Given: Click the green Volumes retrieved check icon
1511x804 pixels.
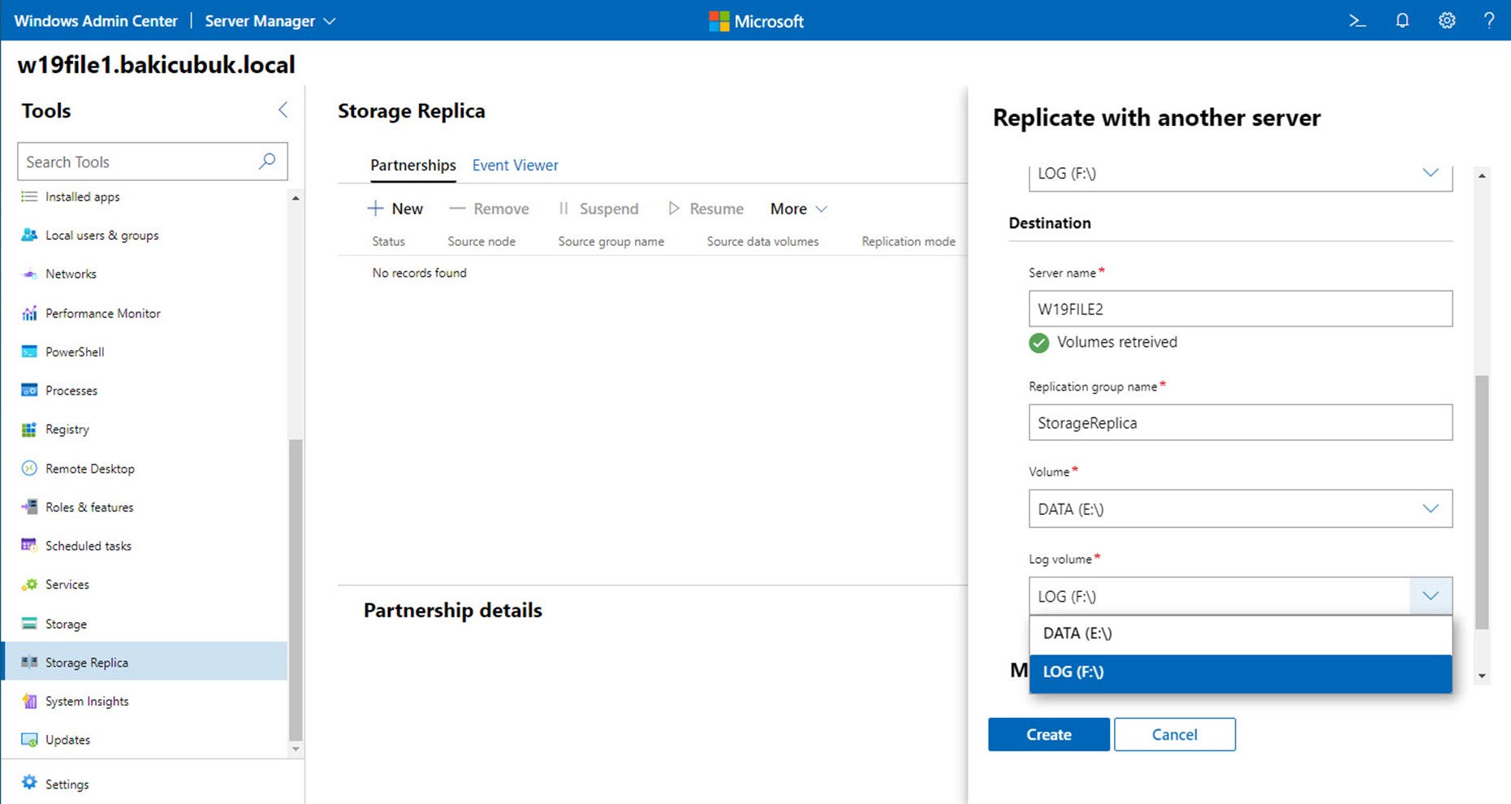Looking at the screenshot, I should 1038,343.
